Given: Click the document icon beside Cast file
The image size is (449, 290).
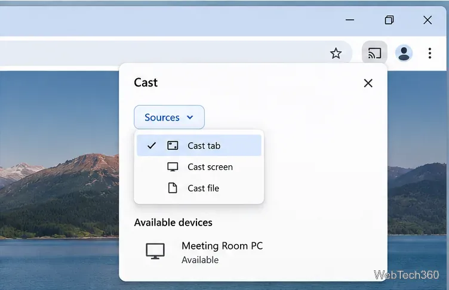Looking at the screenshot, I should (x=173, y=188).
